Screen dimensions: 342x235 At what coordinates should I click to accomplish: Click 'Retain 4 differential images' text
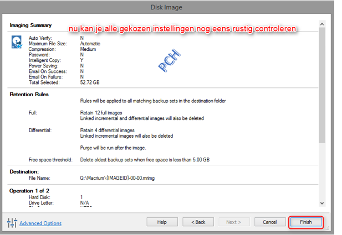point(108,130)
